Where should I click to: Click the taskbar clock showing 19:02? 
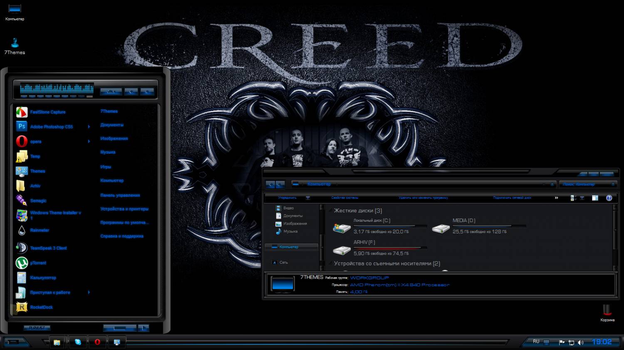602,342
